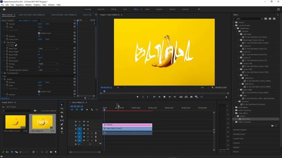Create 4-point polygon mask for Wave Warp
Viewport: 282px width, 158px height.
12,45
